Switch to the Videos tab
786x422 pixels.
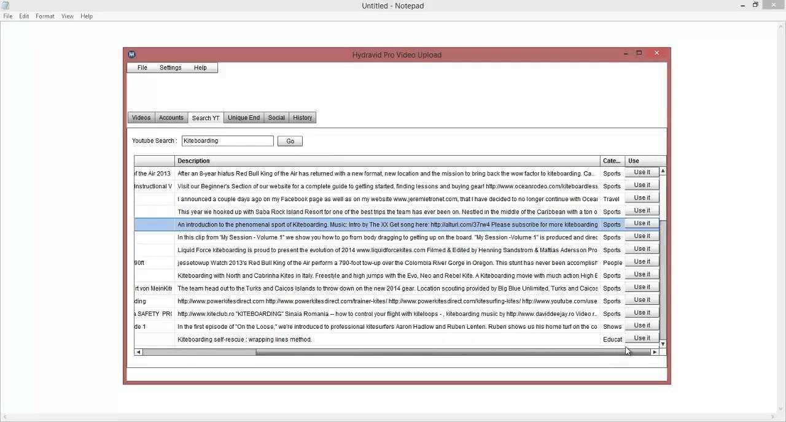point(141,118)
